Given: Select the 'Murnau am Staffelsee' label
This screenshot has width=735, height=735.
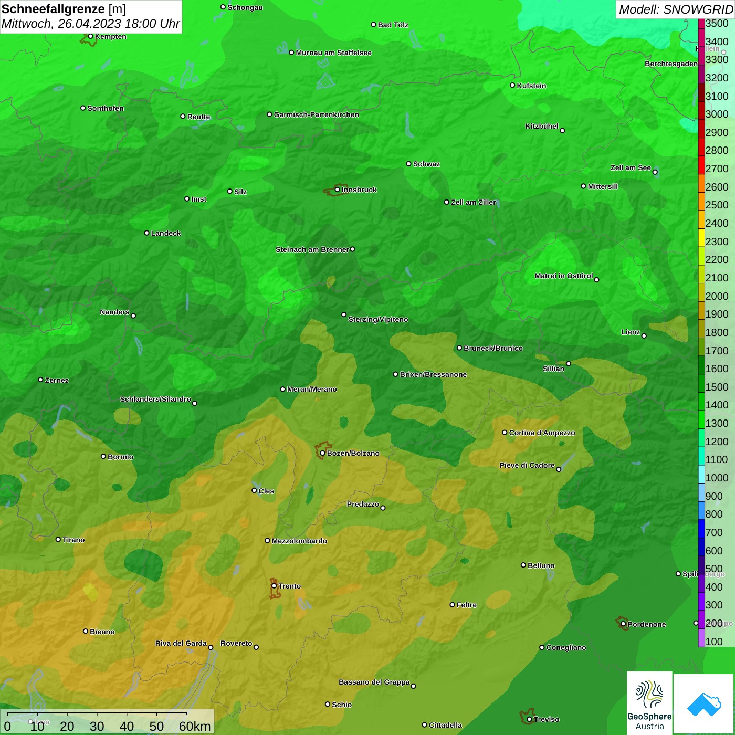Looking at the screenshot, I should tap(333, 52).
